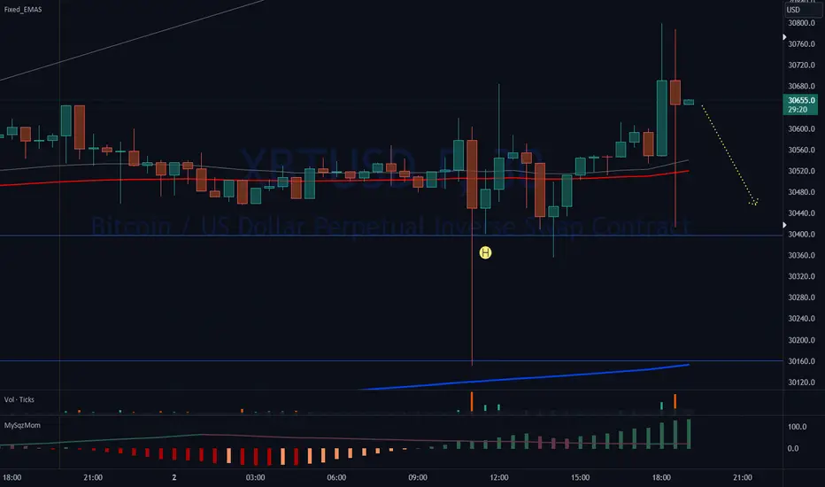Click the current price label 30655.0
825x487 pixels.
(x=801, y=100)
